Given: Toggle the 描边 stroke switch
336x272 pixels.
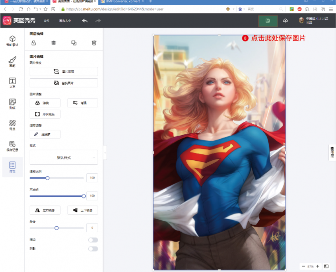Looking at the screenshot, I should [x=93, y=240].
